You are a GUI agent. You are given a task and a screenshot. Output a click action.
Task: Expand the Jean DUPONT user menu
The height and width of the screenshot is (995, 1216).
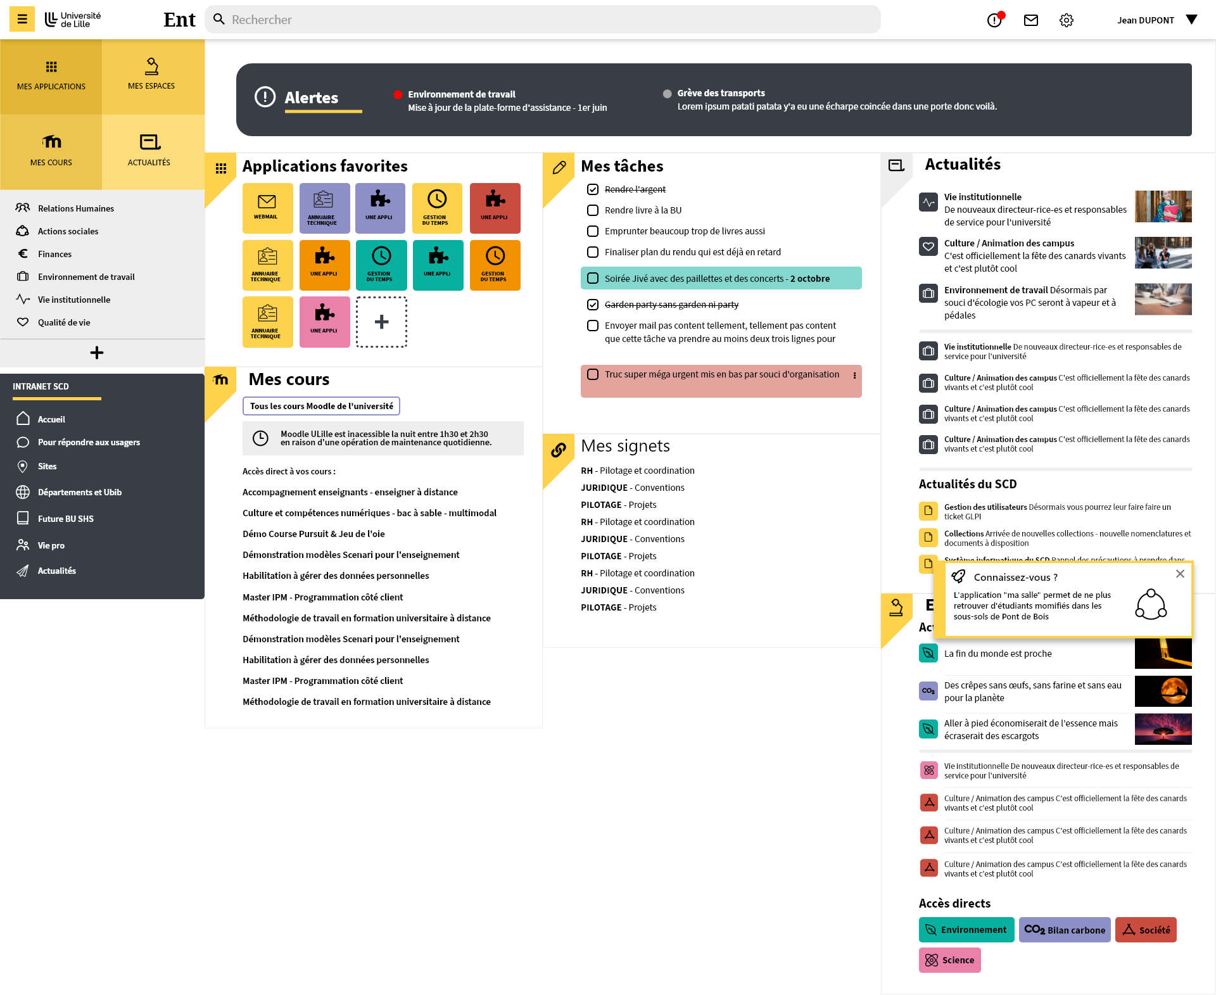[x=1156, y=20]
